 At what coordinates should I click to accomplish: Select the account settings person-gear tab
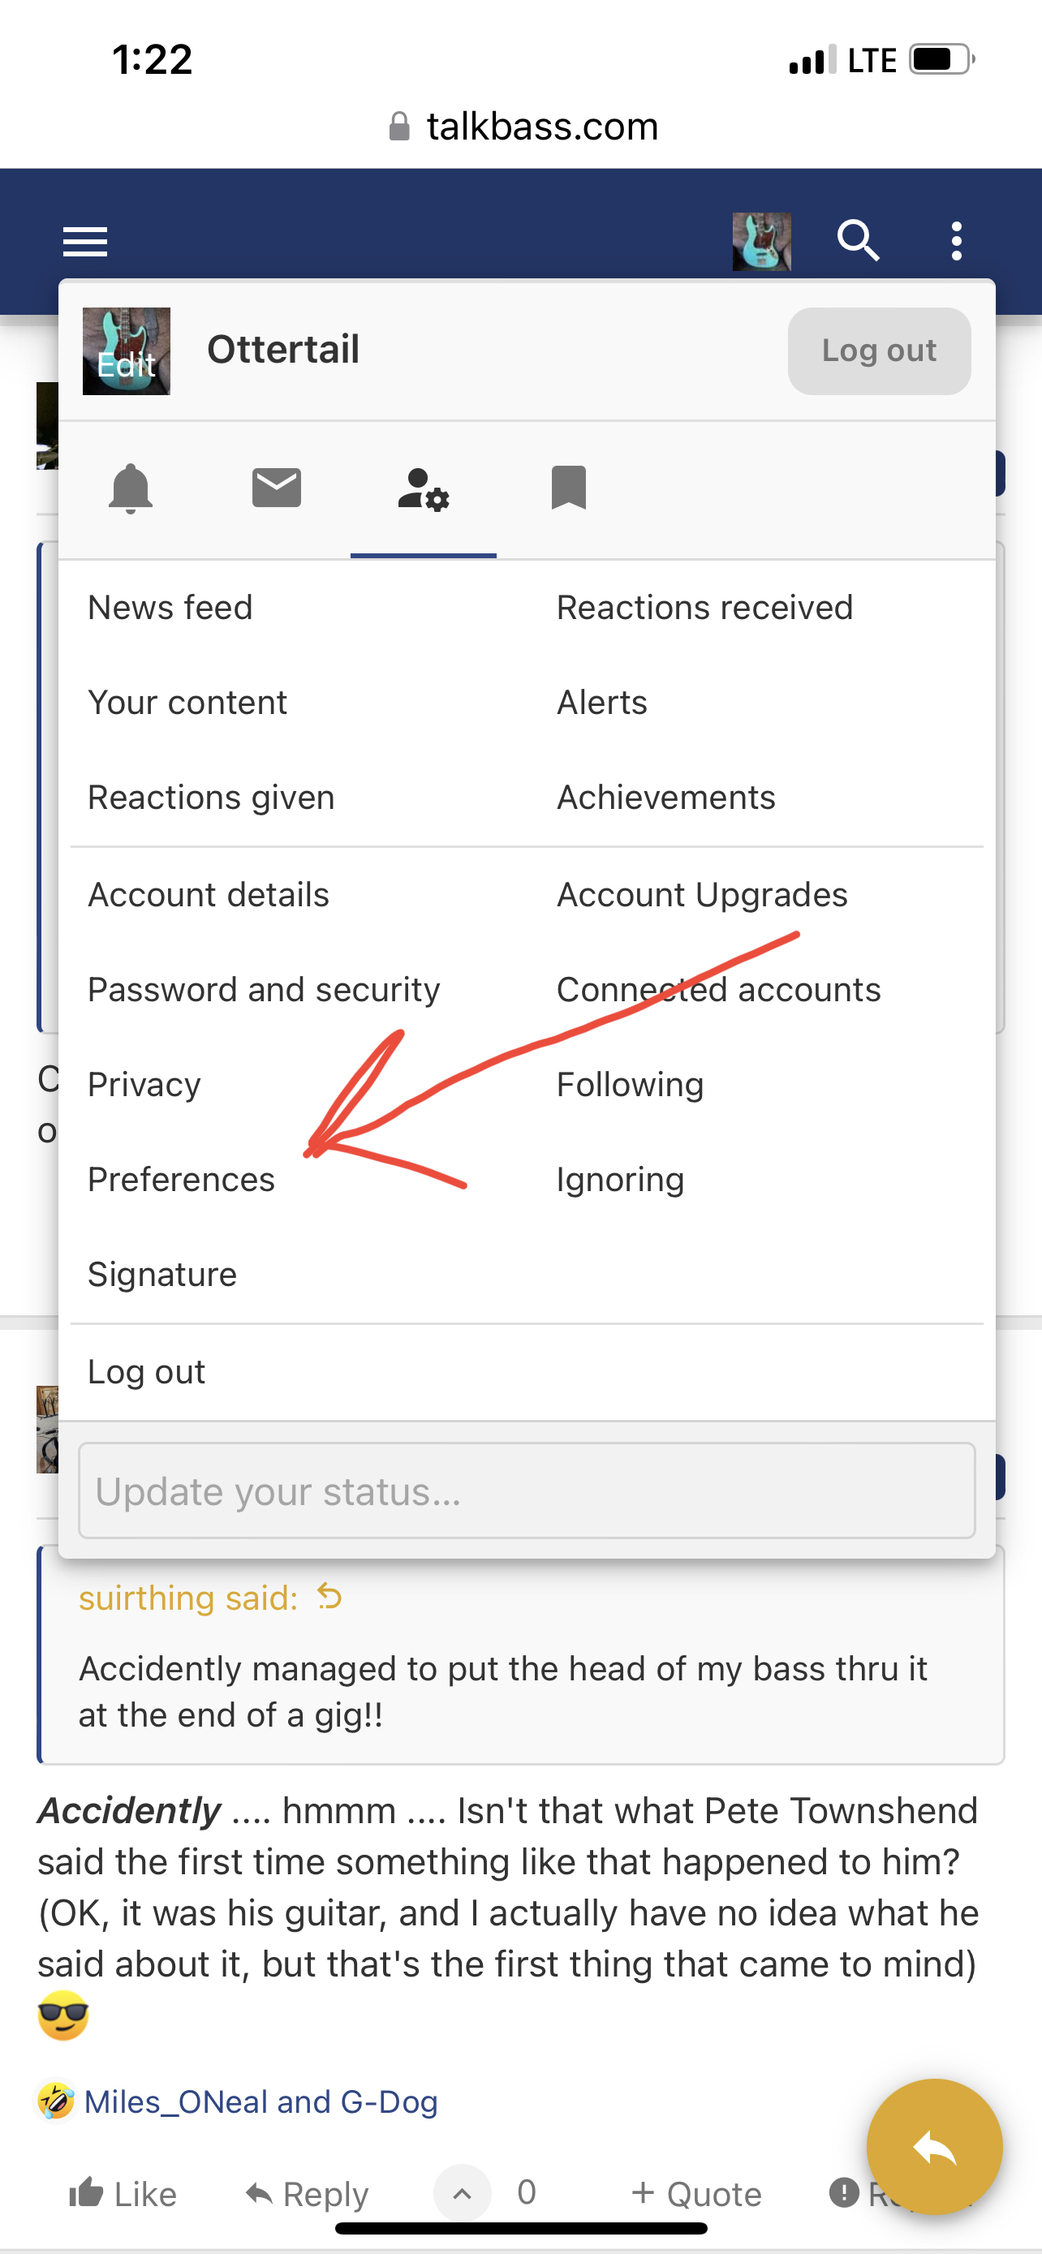pos(424,489)
